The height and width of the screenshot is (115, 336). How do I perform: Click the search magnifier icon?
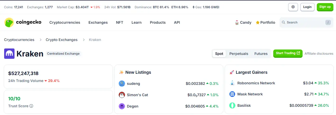coord(283,22)
